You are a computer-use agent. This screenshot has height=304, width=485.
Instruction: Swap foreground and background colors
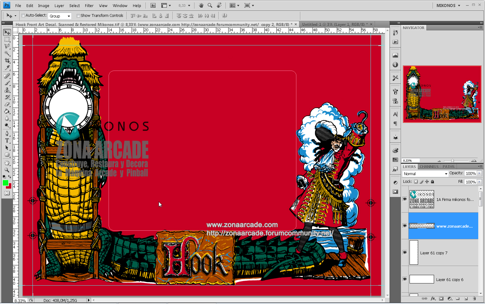coord(10,177)
